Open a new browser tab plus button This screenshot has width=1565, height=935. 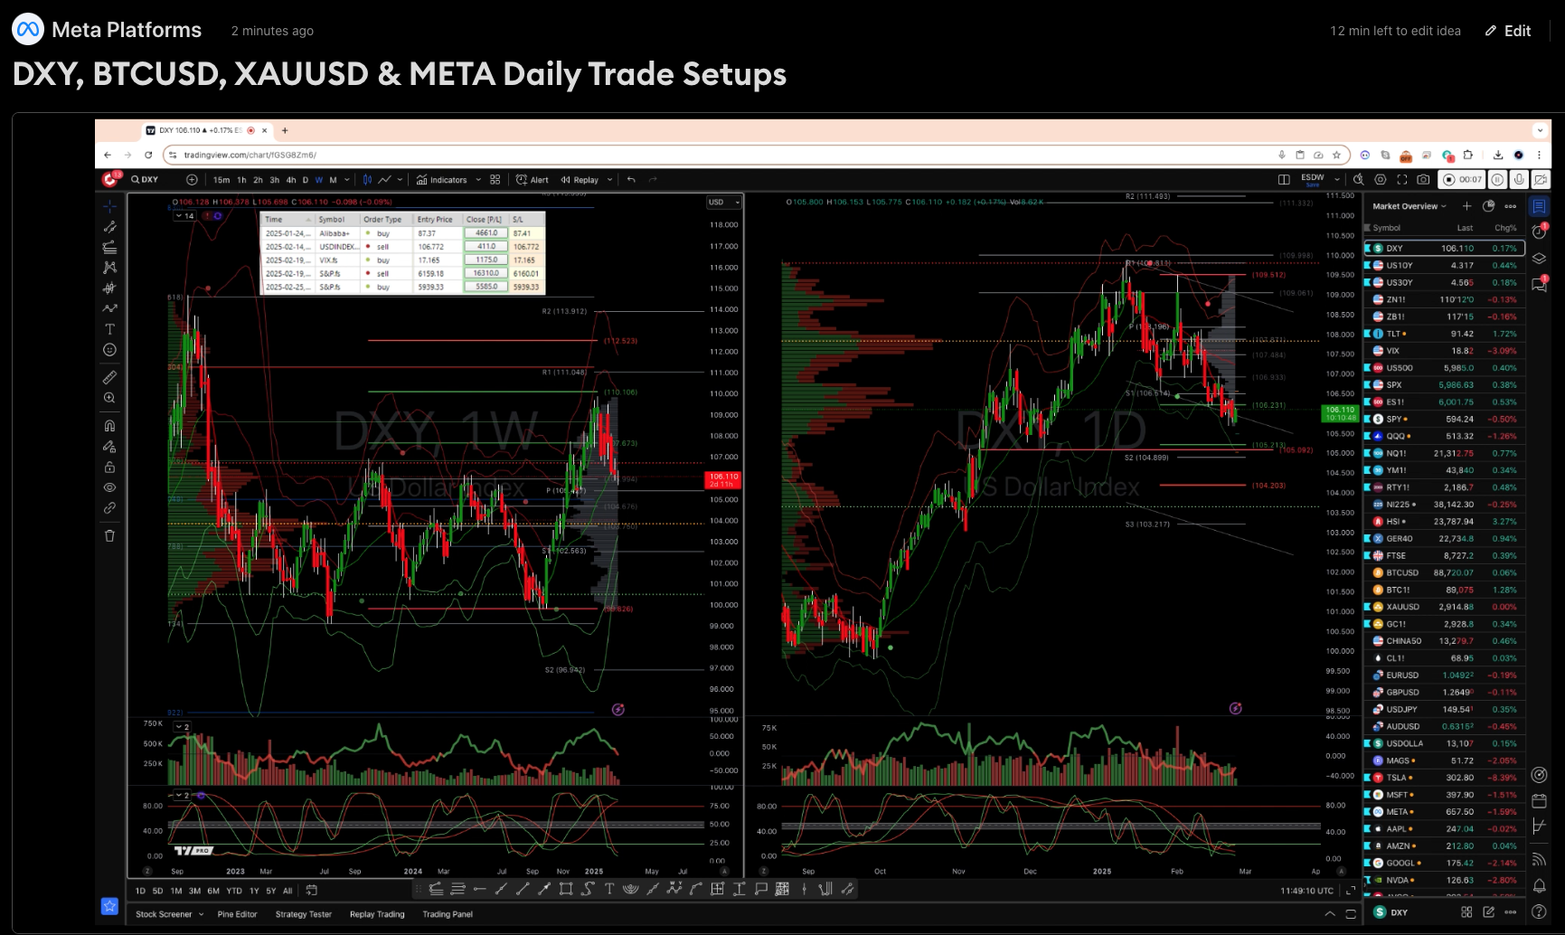pyautogui.click(x=285, y=130)
